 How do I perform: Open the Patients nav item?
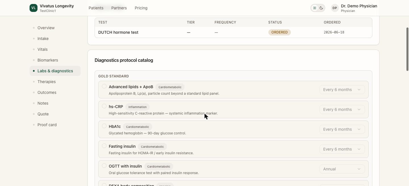click(x=96, y=8)
